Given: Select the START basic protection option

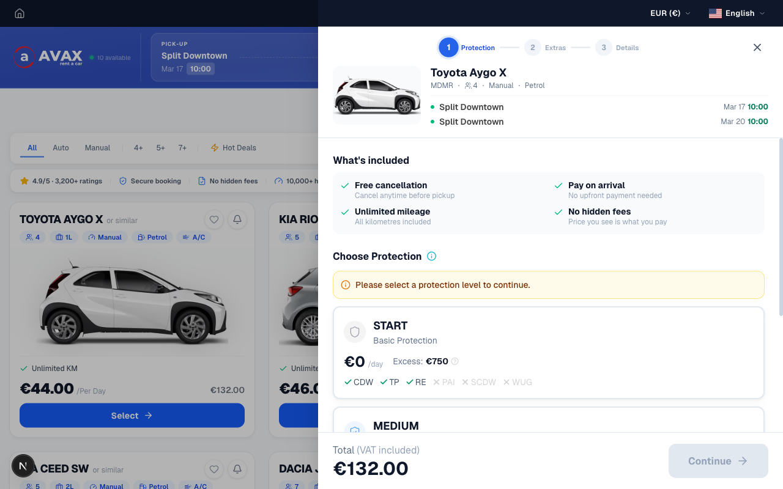Looking at the screenshot, I should point(548,353).
